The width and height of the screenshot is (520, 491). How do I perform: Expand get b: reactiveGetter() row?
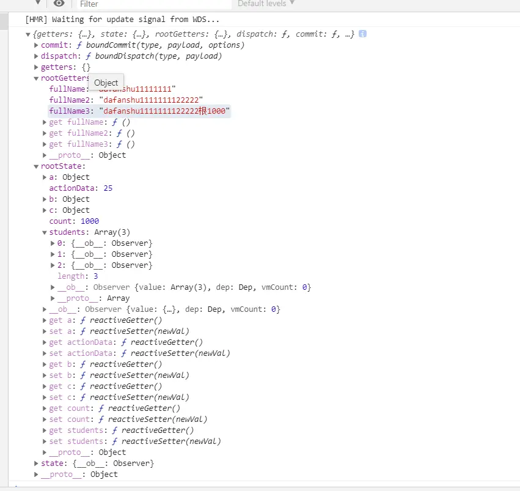(x=45, y=364)
